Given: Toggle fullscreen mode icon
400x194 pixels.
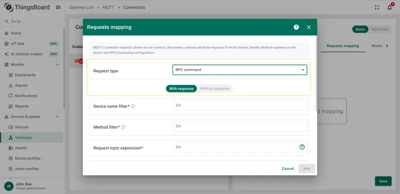Looking at the screenshot, I should tap(377, 7).
